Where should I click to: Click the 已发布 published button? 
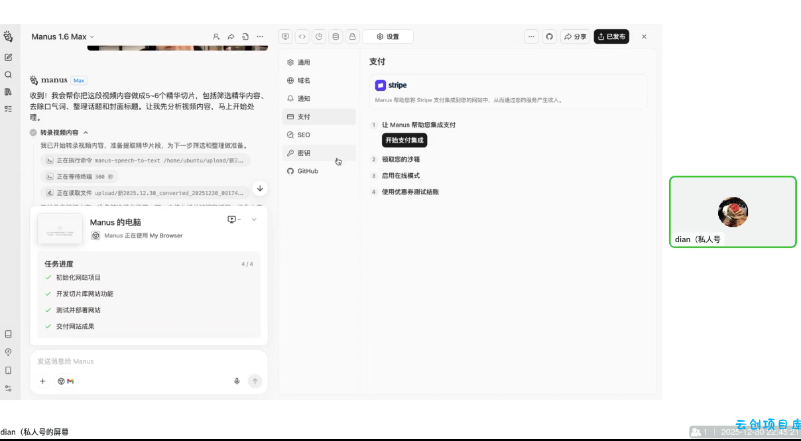[611, 36]
